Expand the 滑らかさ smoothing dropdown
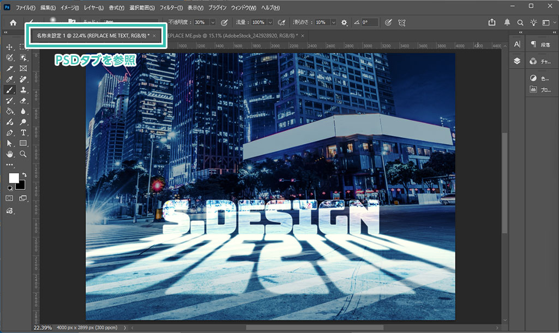Screen dimensions: 559x333 click(x=333, y=22)
